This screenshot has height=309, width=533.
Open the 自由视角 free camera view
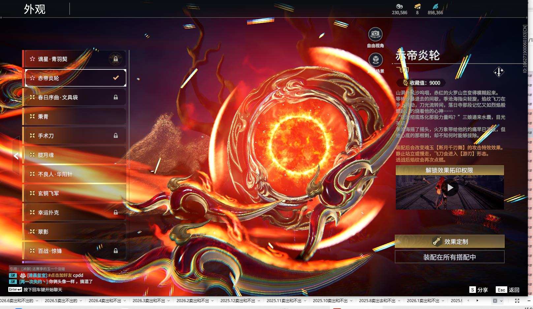point(375,34)
